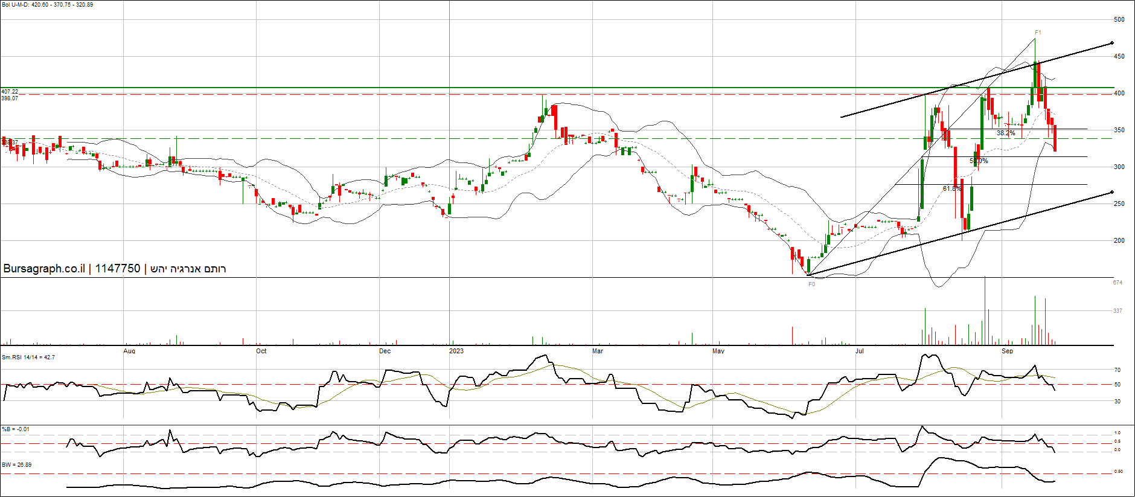Click the 38.2% Fibonacci retracement label
The image size is (1135, 497).
tap(1006, 133)
